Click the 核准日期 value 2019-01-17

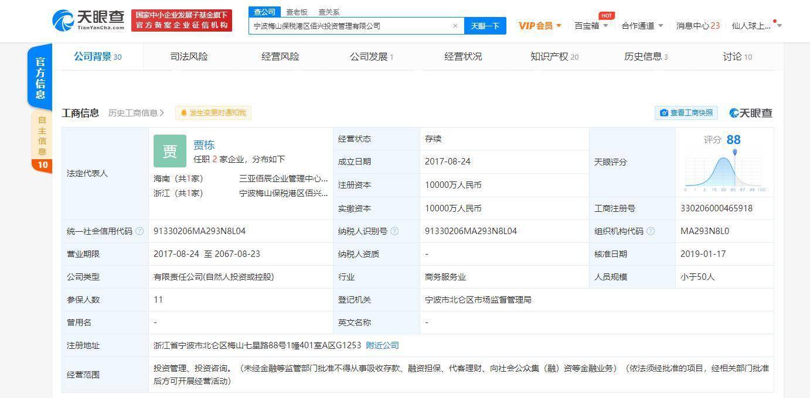[703, 254]
